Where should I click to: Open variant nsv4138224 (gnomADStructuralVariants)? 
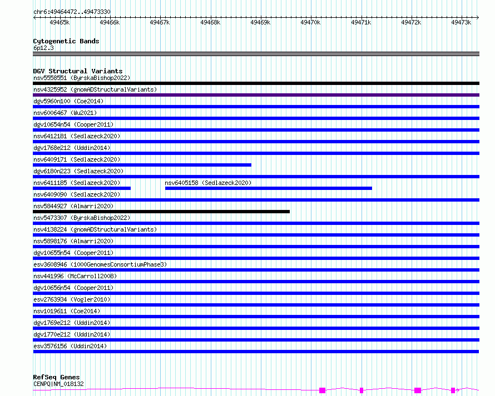95,229
